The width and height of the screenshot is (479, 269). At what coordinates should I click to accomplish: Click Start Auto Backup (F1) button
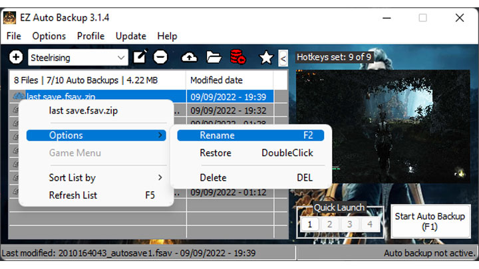430,221
